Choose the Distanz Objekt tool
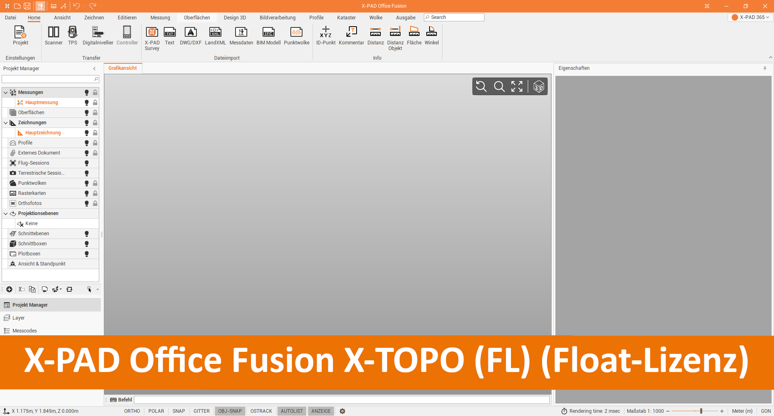The image size is (774, 416). (395, 38)
